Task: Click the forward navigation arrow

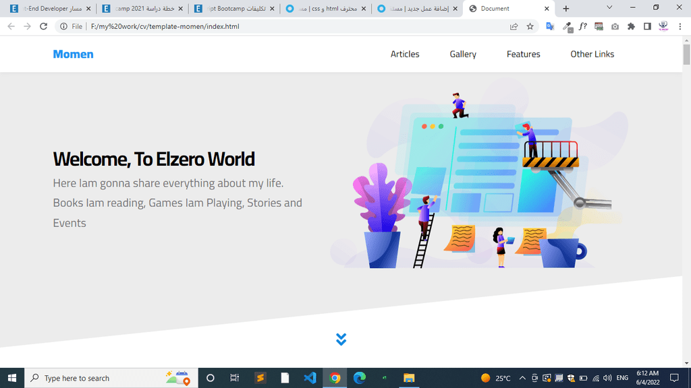Action: [x=27, y=26]
